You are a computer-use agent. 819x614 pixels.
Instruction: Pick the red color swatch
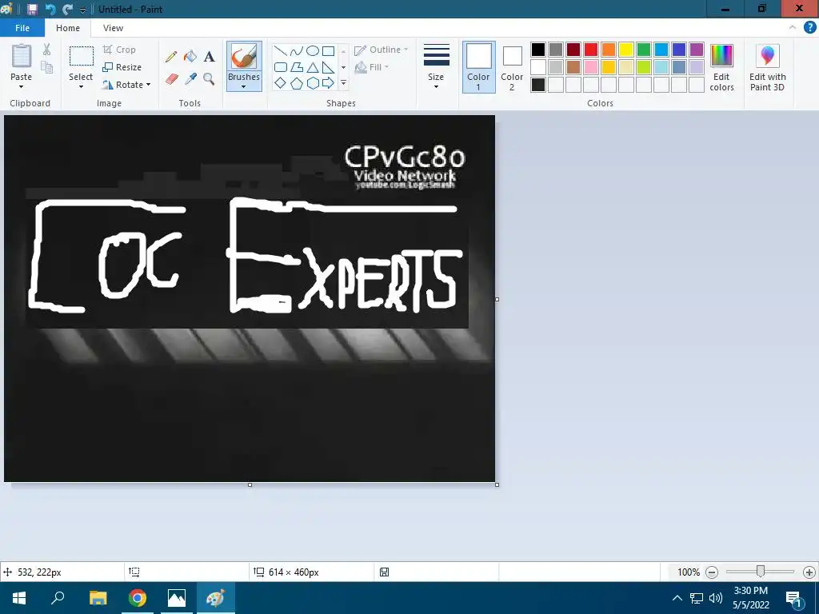591,50
